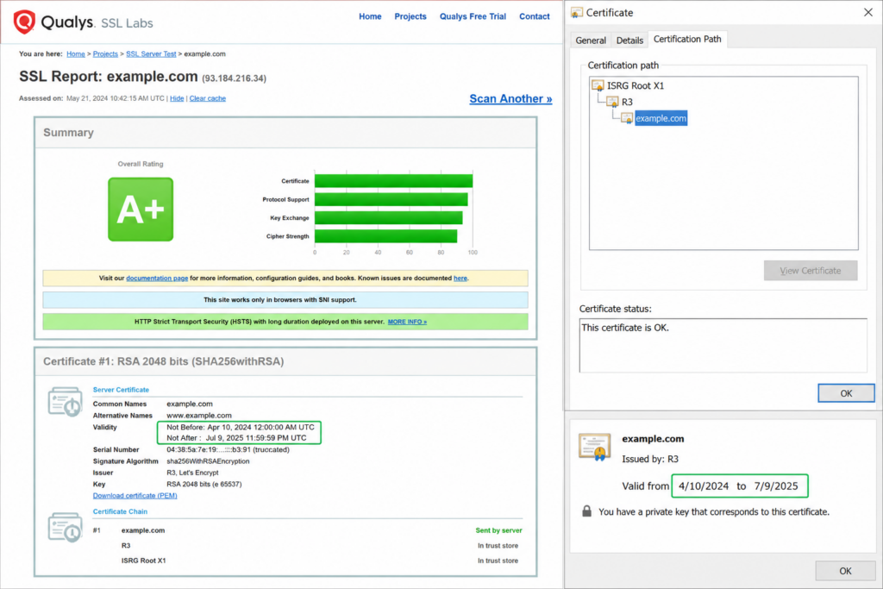The height and width of the screenshot is (589, 883).
Task: Open the Projects navigation menu
Action: pos(410,16)
